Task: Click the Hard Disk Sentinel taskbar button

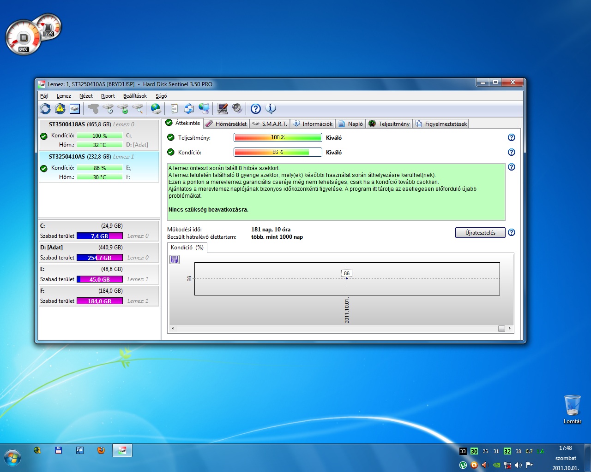Action: click(x=122, y=450)
